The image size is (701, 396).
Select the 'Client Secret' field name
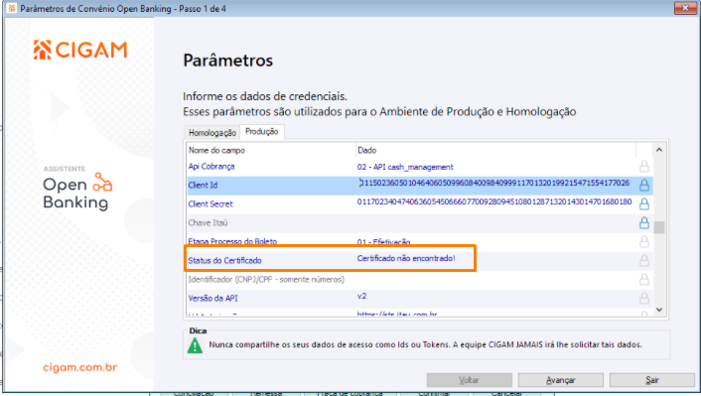pyautogui.click(x=210, y=203)
